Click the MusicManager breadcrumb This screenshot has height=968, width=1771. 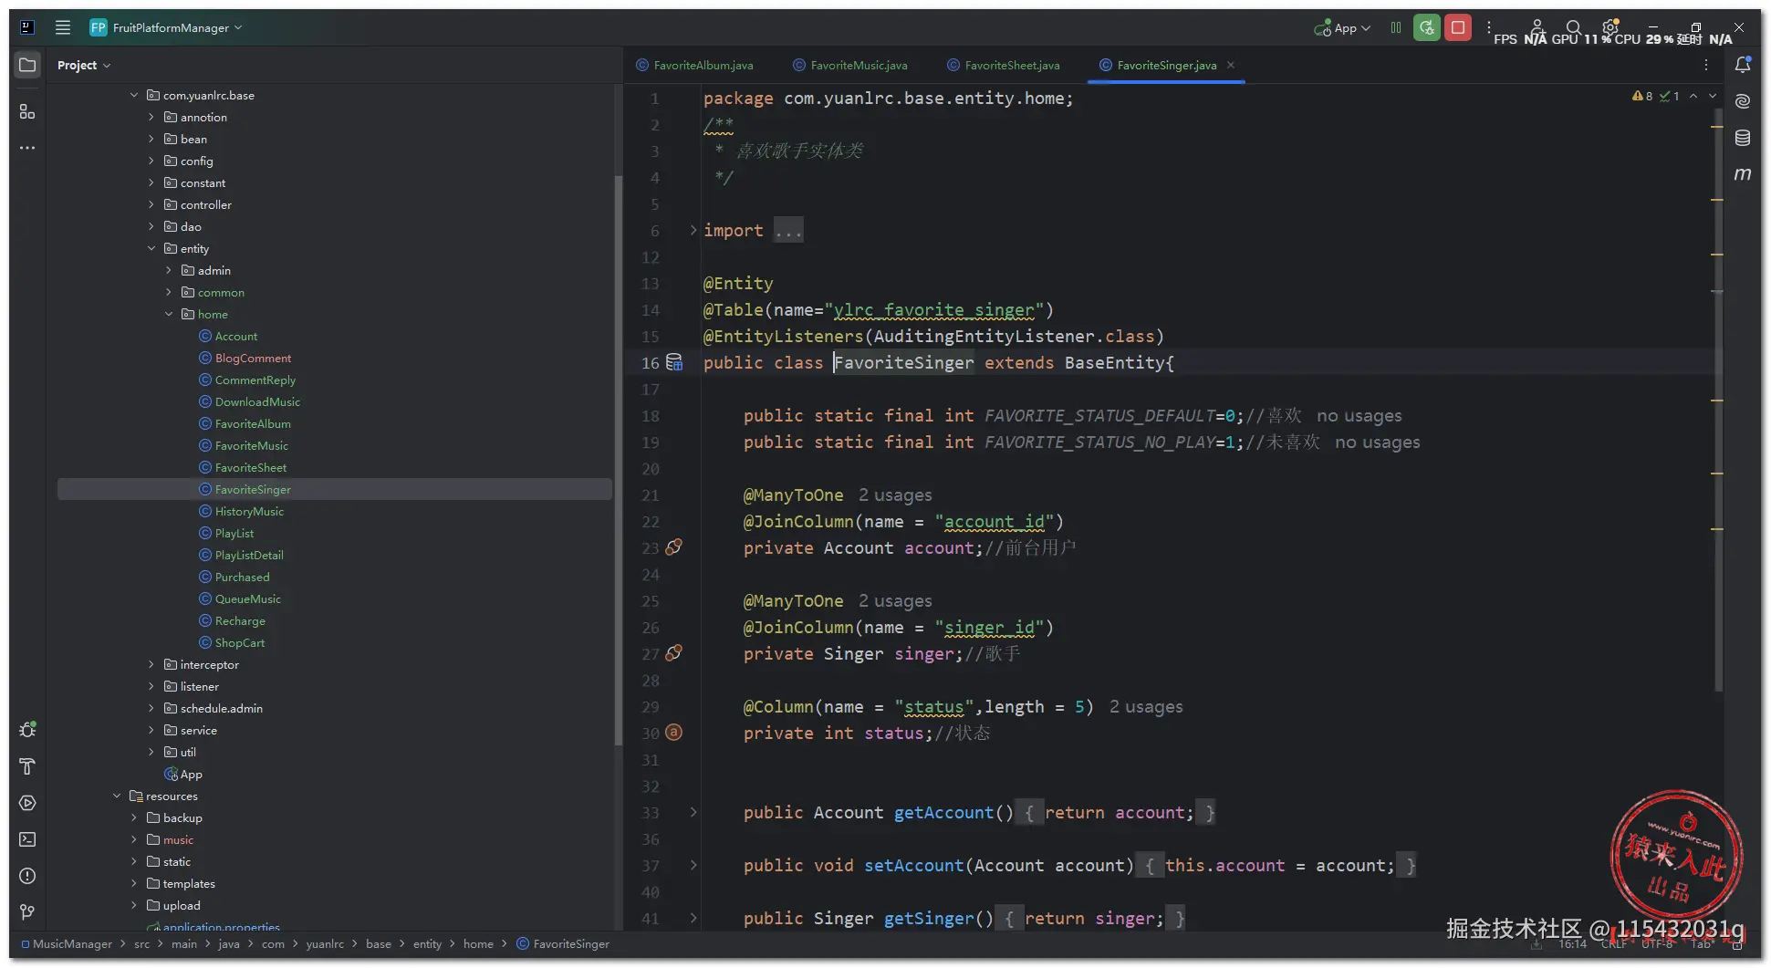(67, 944)
